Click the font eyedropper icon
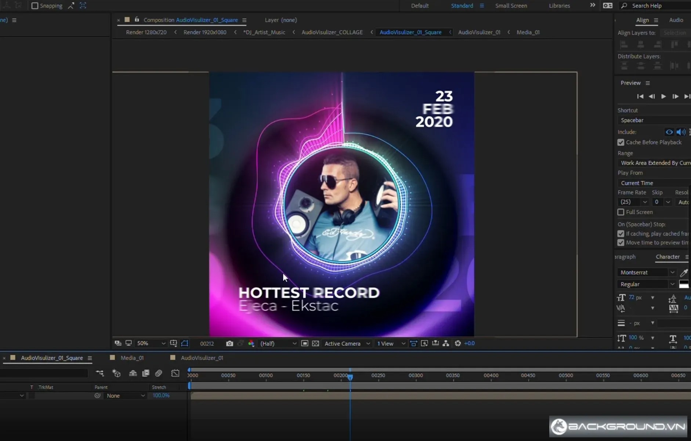This screenshot has width=691, height=441. (x=684, y=273)
